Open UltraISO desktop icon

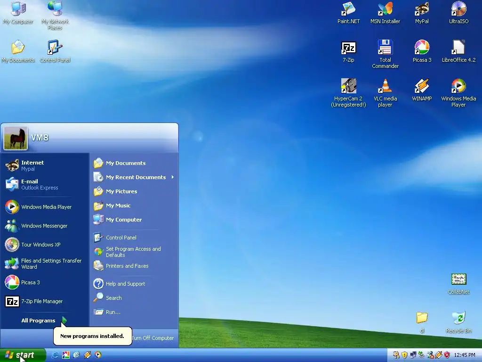pyautogui.click(x=458, y=13)
